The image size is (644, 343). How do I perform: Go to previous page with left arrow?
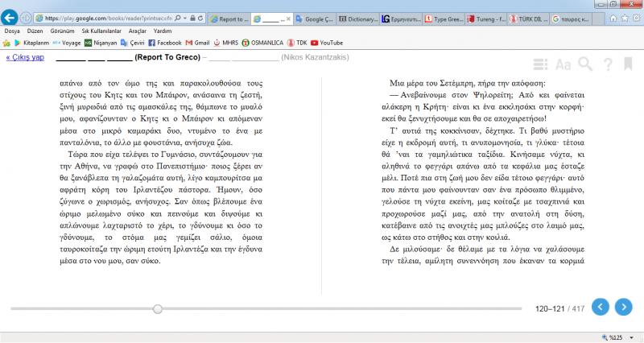point(601,307)
